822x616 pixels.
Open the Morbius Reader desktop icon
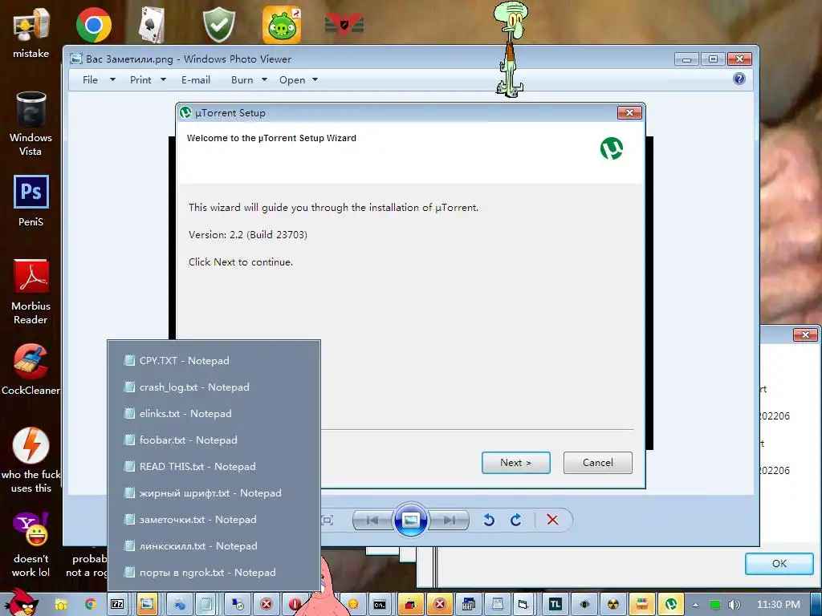[x=31, y=292]
